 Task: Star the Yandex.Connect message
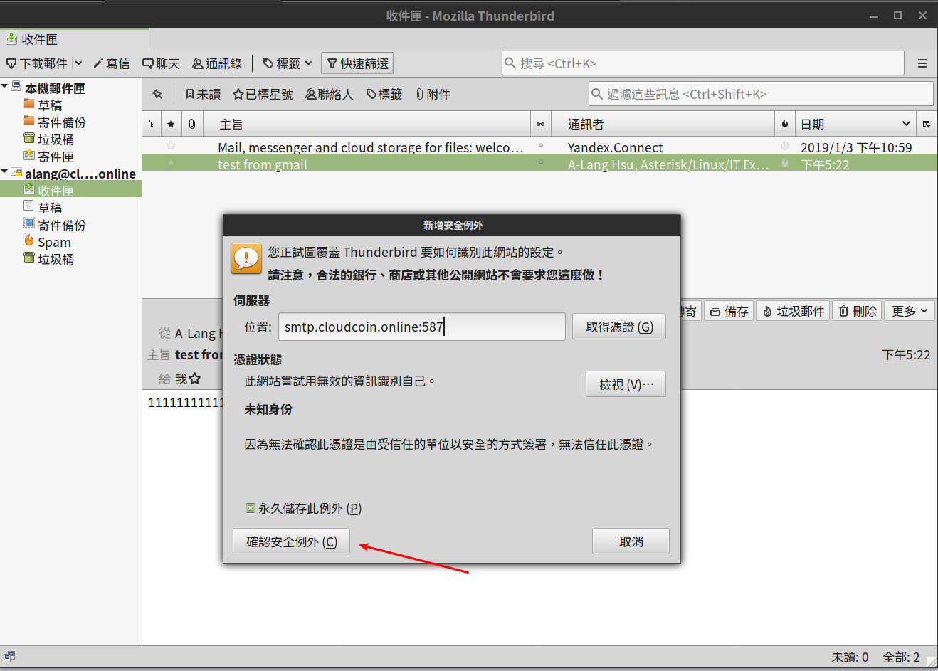click(171, 146)
